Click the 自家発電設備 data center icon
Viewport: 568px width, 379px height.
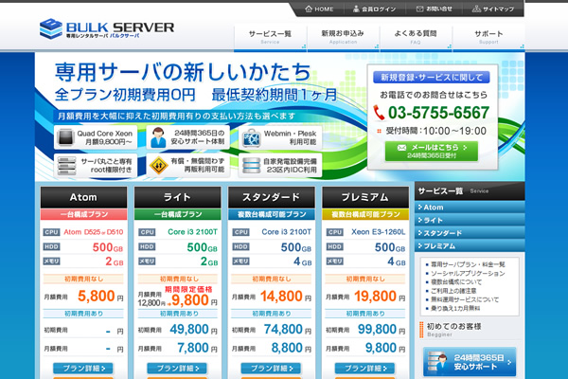coord(252,168)
